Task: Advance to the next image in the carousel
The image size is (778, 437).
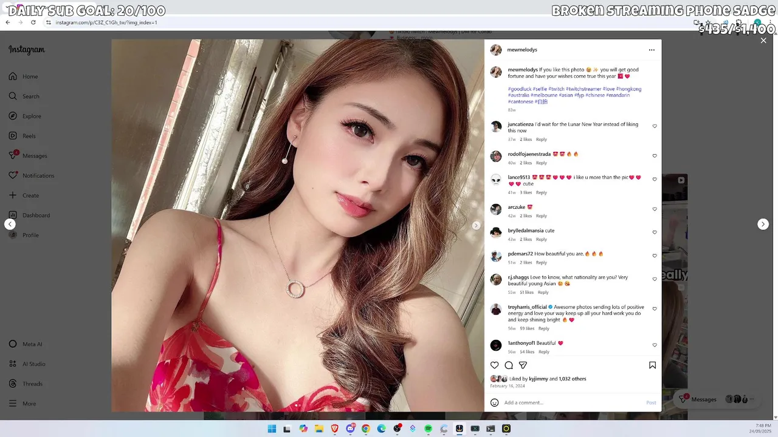Action: click(476, 225)
